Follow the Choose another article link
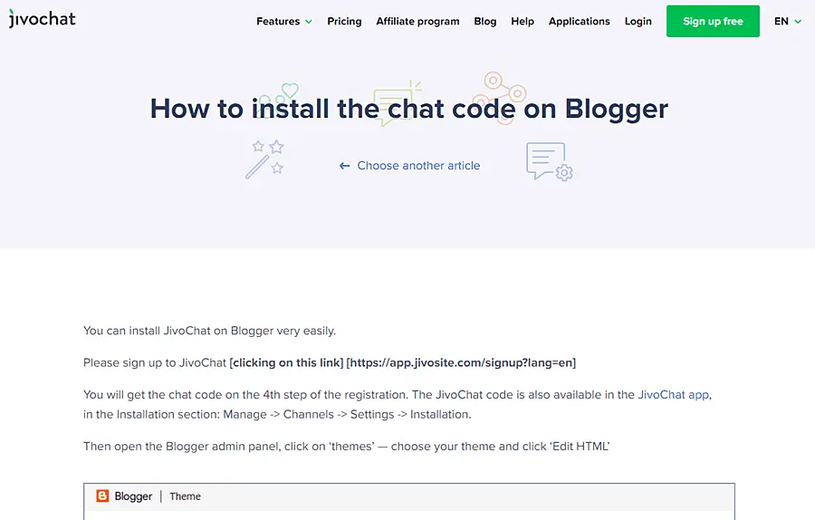Viewport: 815px width, 520px height. pos(418,166)
